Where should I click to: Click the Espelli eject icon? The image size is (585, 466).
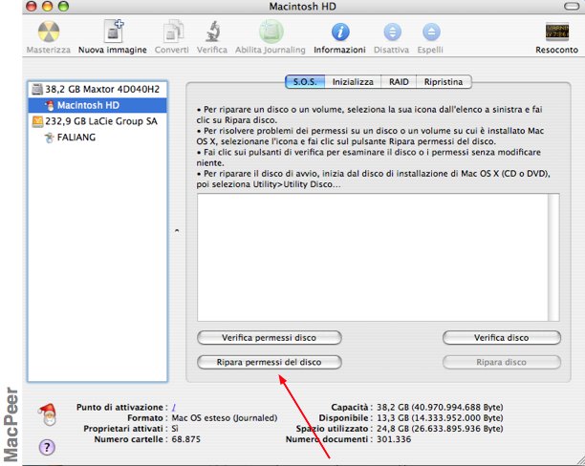point(431,32)
